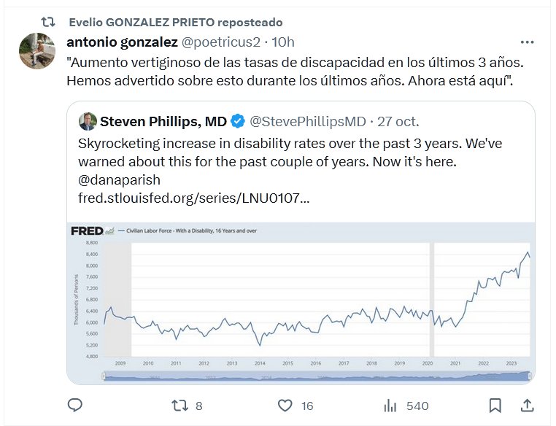Click the blue verified badge

coord(238,120)
